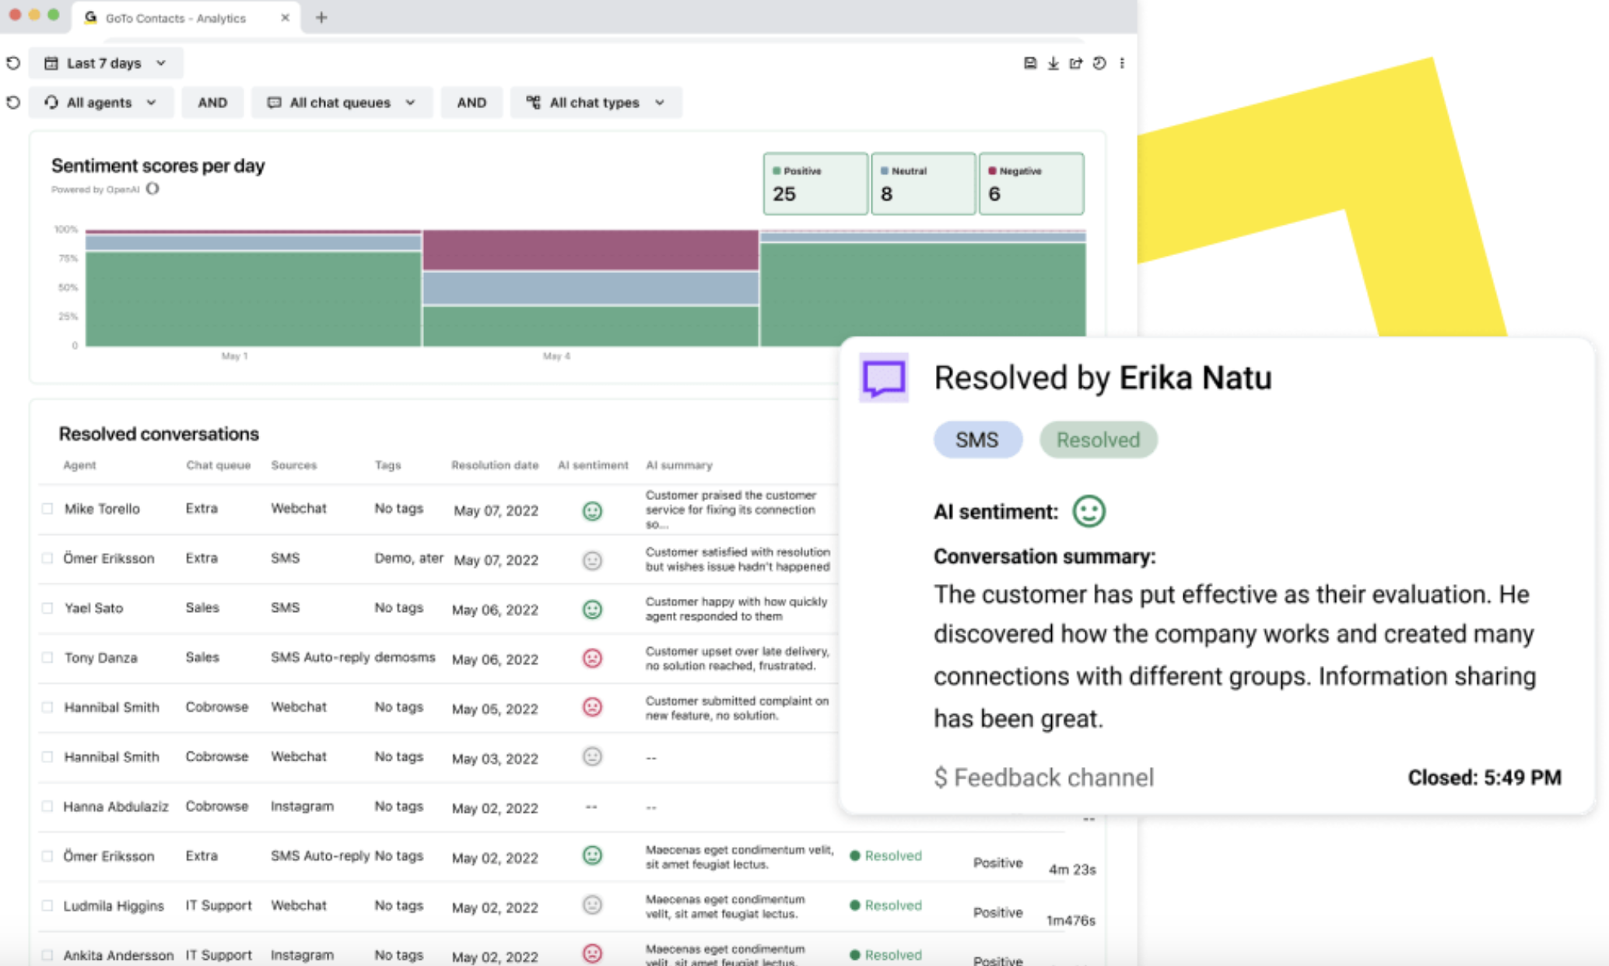The image size is (1609, 966).
Task: Click the 'Demo, ater' tags cell
Action: pyautogui.click(x=408, y=558)
